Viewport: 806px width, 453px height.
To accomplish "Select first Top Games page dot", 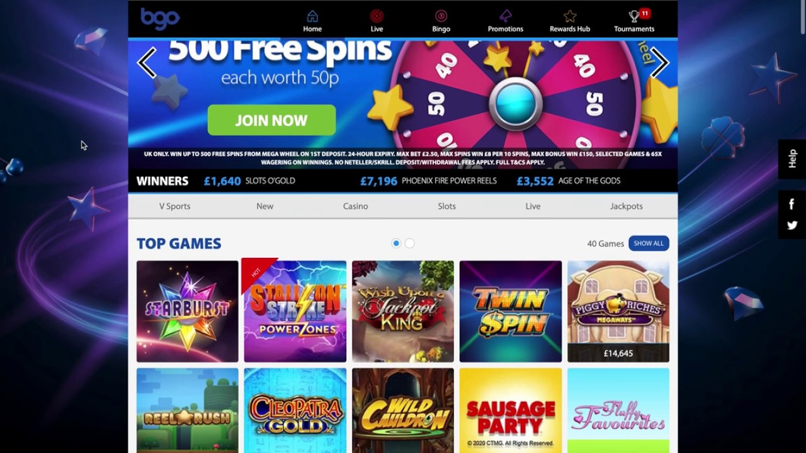I will click(x=396, y=243).
